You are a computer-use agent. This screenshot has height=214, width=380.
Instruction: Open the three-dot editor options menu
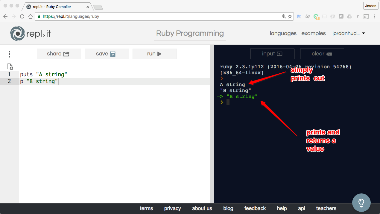pos(10,54)
